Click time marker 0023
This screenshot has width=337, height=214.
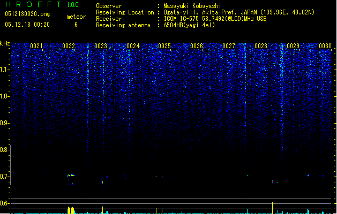pos(101,46)
